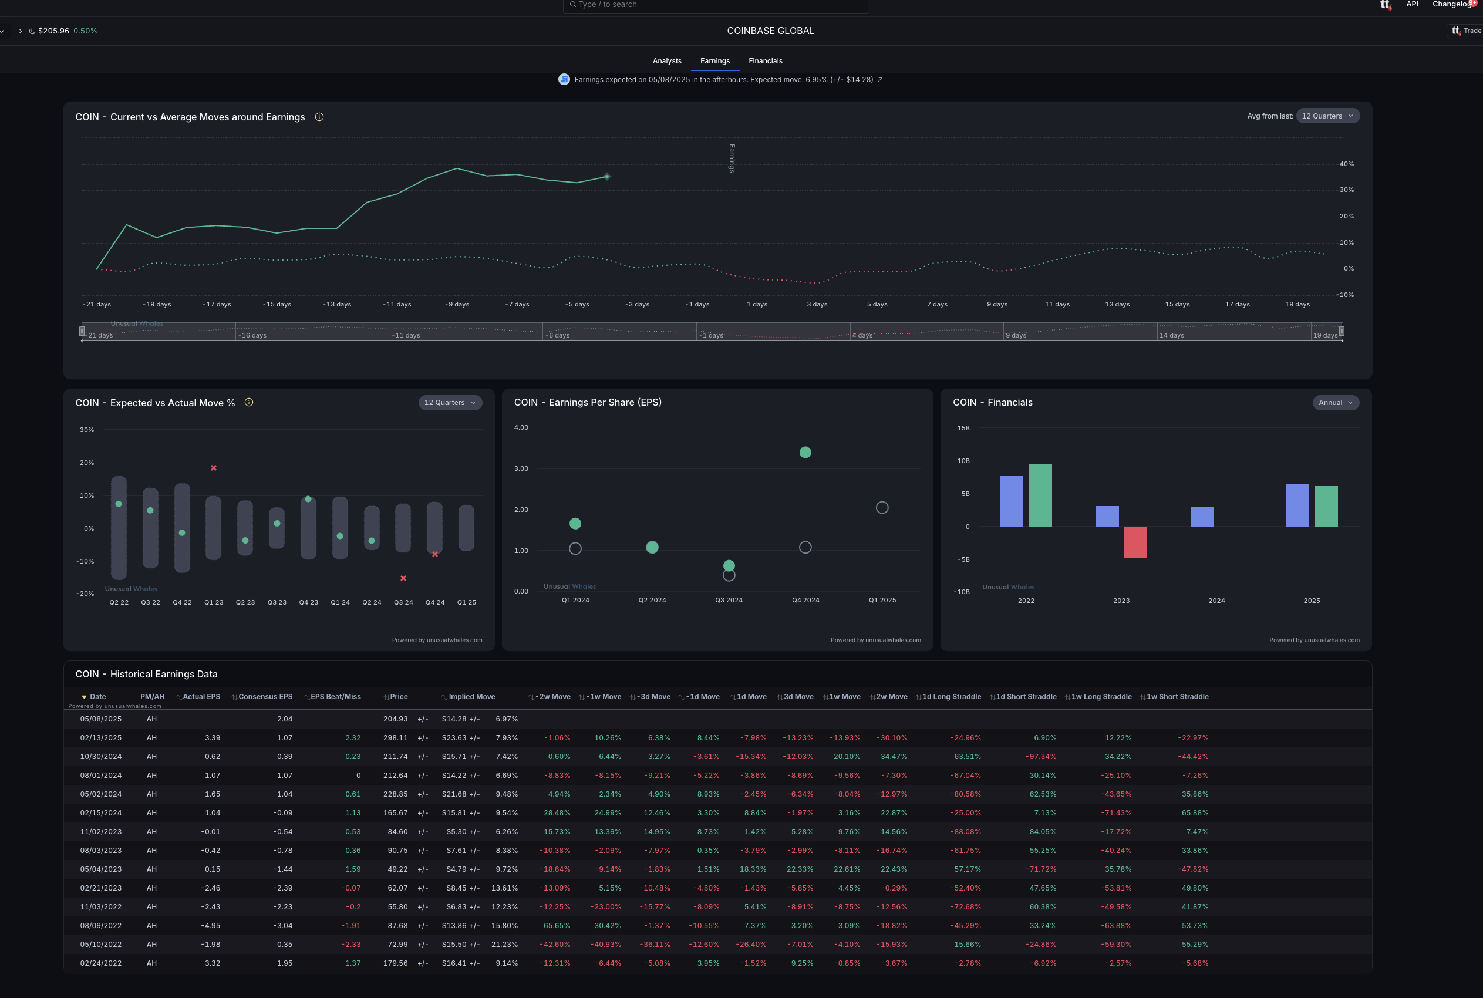This screenshot has height=998, width=1483.
Task: Click the 02/24/2022 date cell
Action: [x=100, y=963]
